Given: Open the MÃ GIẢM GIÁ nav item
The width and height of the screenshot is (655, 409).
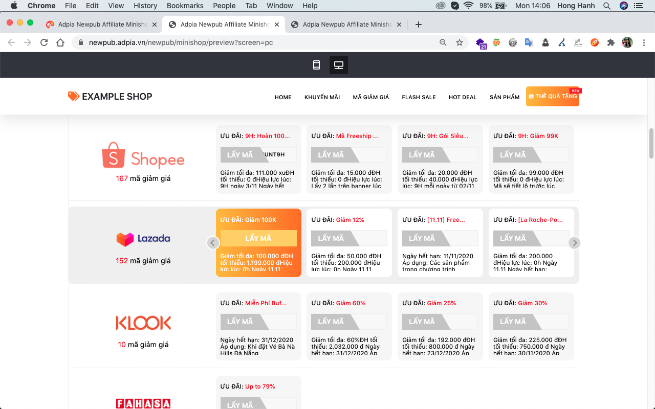Looking at the screenshot, I should (371, 97).
